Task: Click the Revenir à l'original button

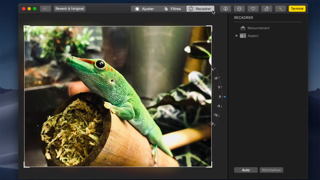Action: [x=69, y=9]
